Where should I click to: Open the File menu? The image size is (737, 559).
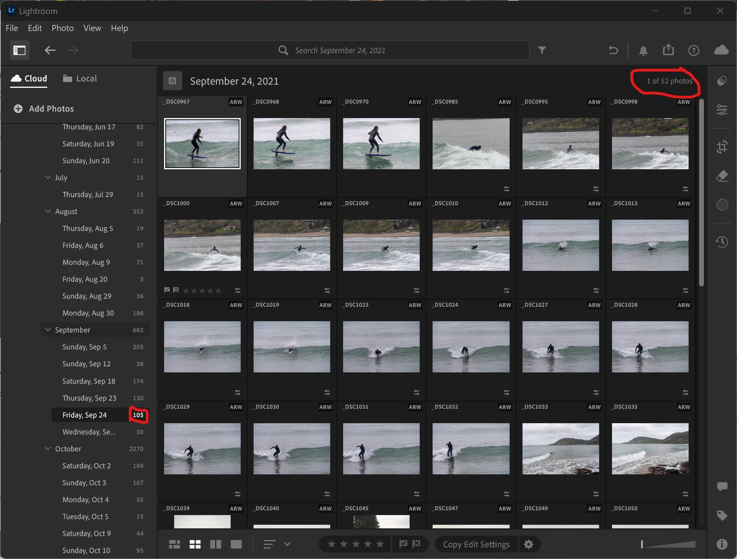tap(12, 28)
